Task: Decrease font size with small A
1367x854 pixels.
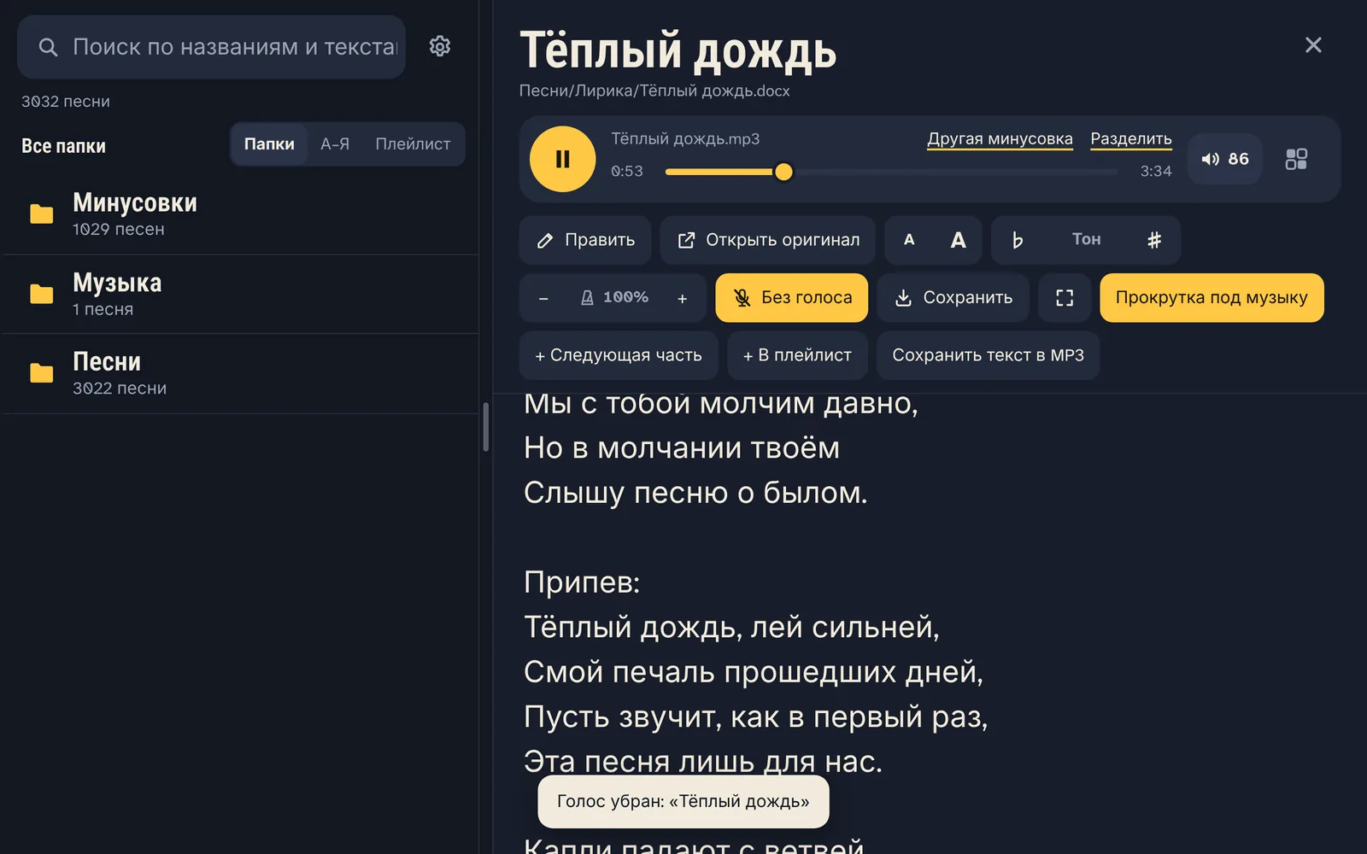Action: [x=909, y=240]
